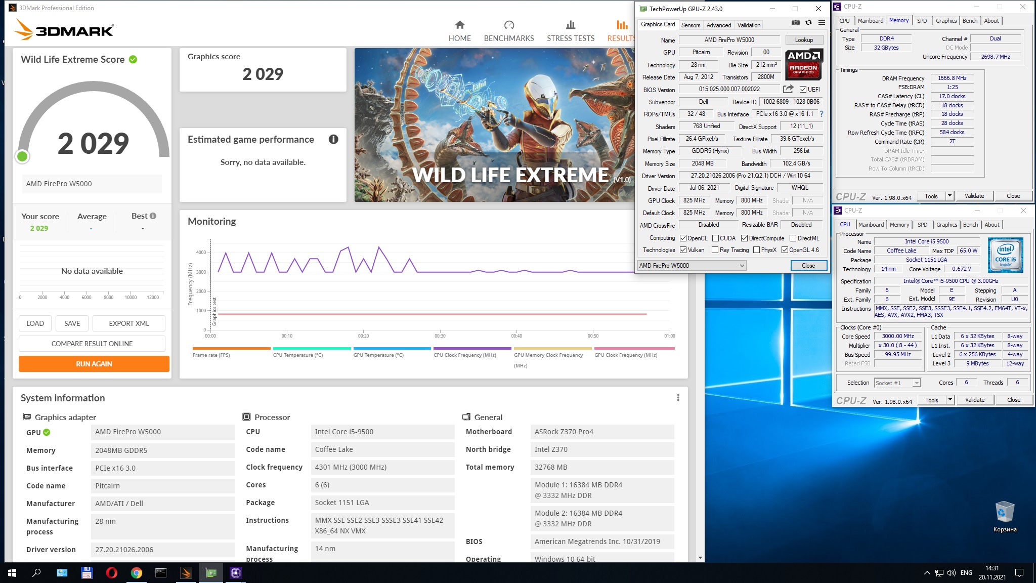Screen dimensions: 1036x583
Task: Open the Recycle Bin on desktop
Action: (1005, 517)
